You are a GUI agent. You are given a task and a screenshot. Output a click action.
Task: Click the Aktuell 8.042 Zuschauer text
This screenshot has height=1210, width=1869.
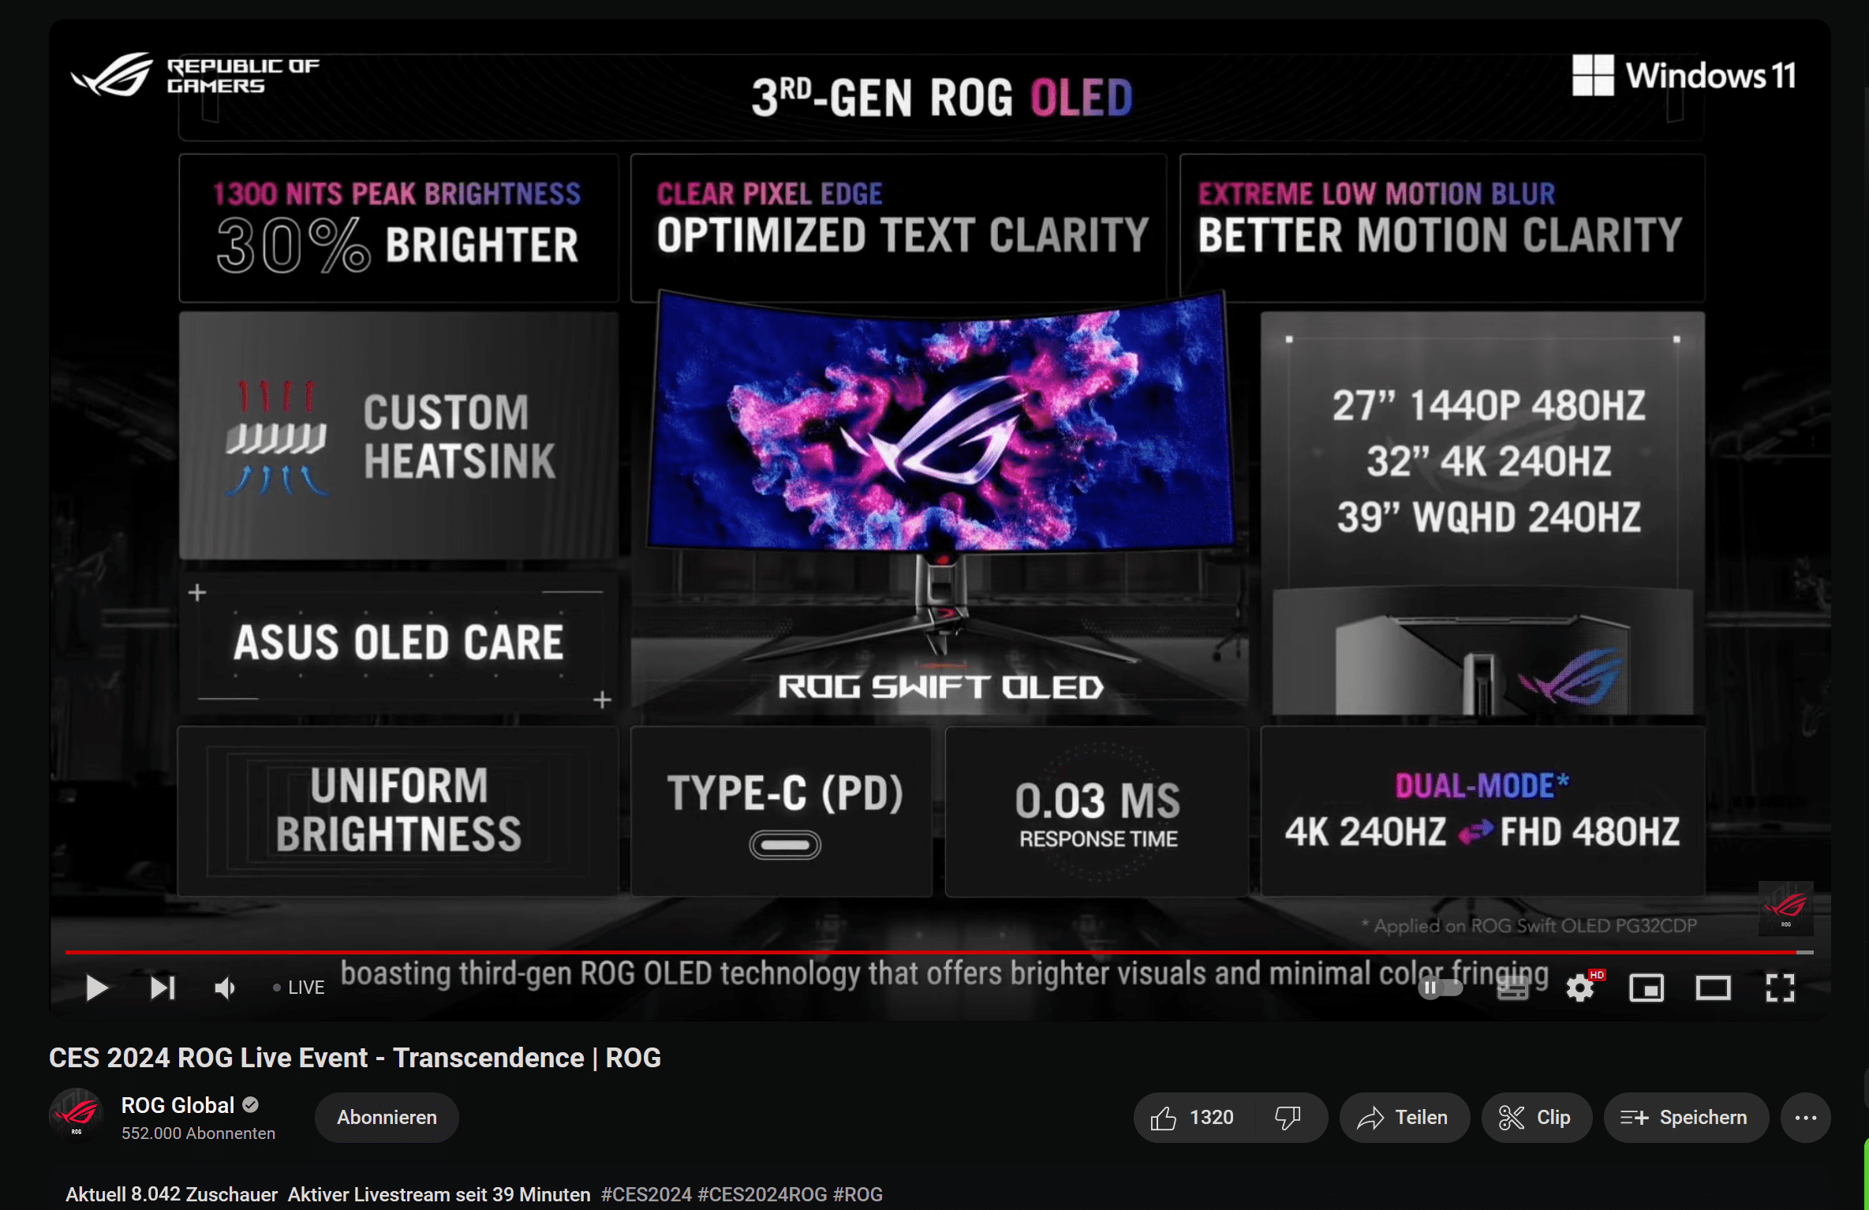pos(171,1194)
